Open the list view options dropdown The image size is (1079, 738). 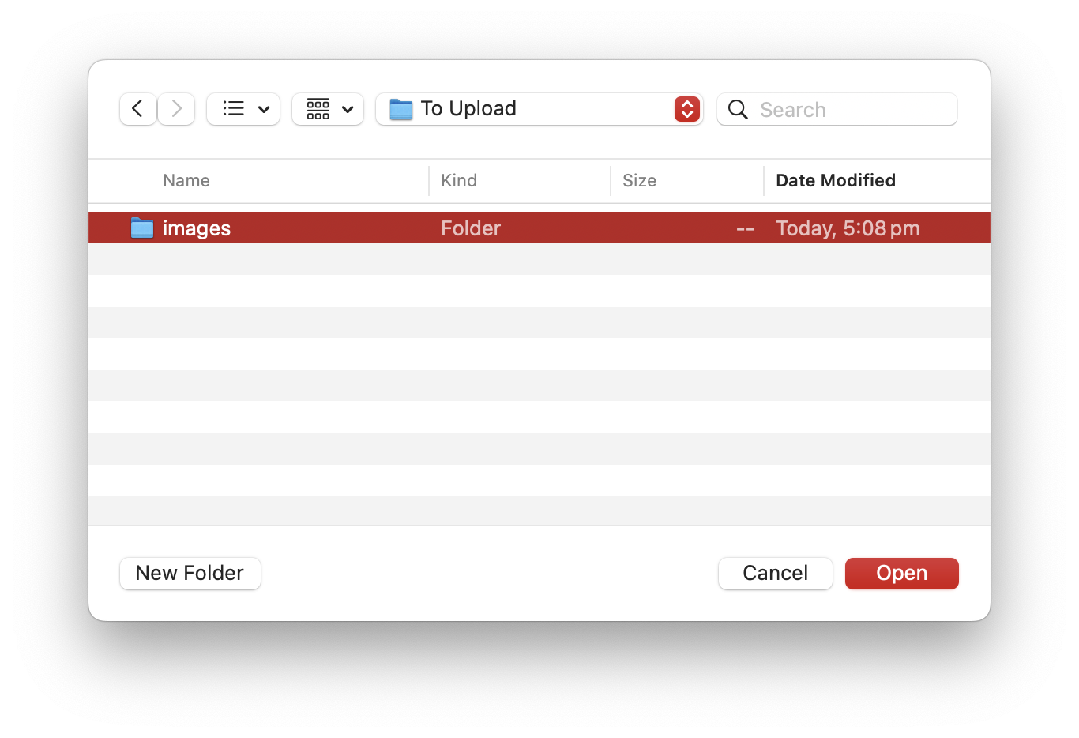coord(243,109)
